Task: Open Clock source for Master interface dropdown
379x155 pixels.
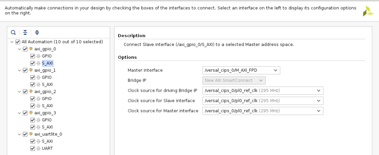Action: pyautogui.click(x=263, y=111)
